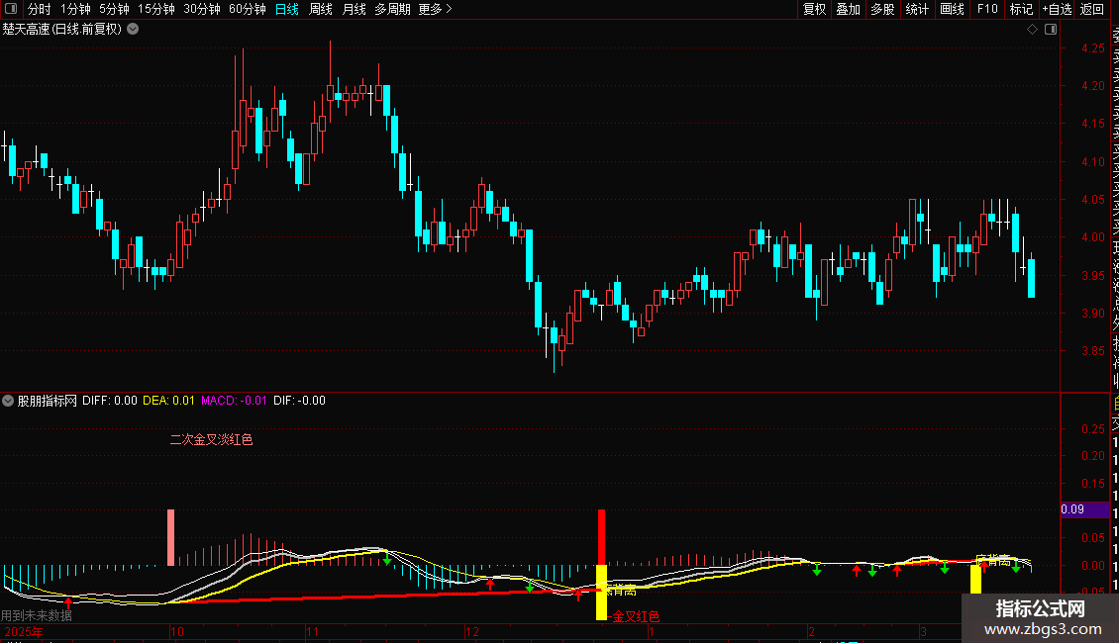Click the 用到未来数据 notice text
This screenshot has height=643, width=1119.
pyautogui.click(x=37, y=615)
